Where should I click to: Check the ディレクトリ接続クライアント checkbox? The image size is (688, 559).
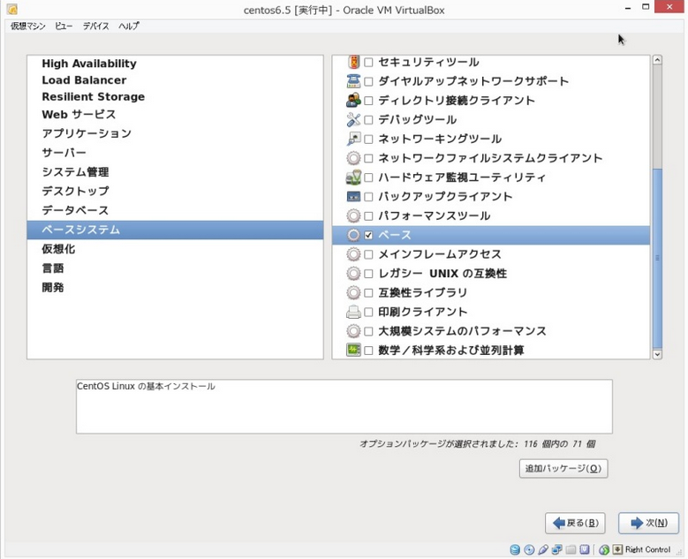368,101
